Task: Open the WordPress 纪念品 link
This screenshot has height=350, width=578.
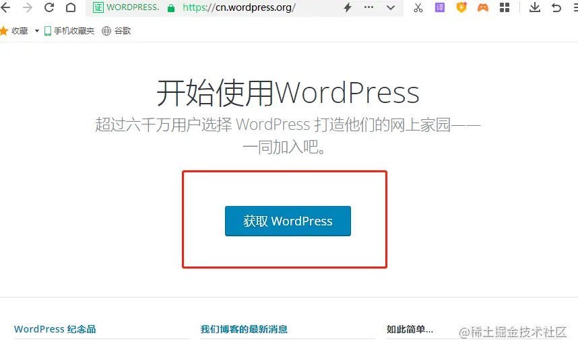Action: (55, 329)
